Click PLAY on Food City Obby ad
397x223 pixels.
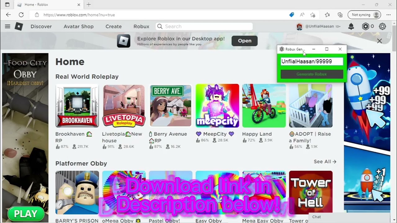[x=26, y=214]
